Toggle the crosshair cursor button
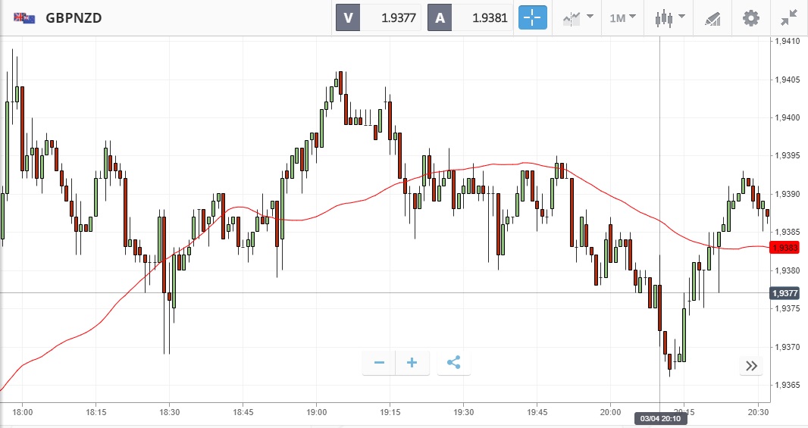 (533, 17)
